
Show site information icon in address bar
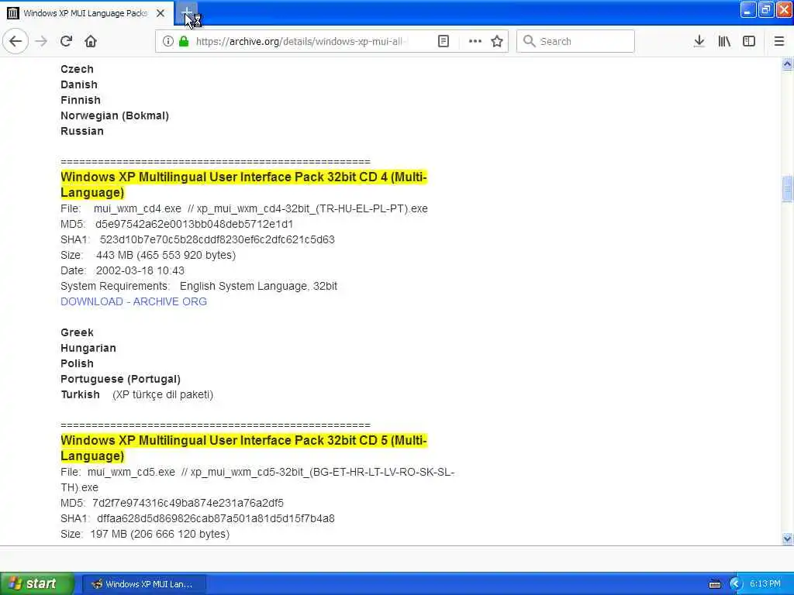pyautogui.click(x=168, y=41)
